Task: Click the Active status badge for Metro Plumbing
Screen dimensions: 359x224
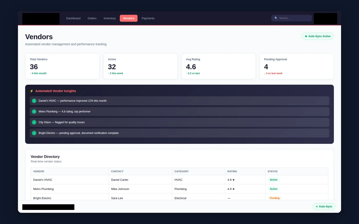Action: click(x=273, y=189)
